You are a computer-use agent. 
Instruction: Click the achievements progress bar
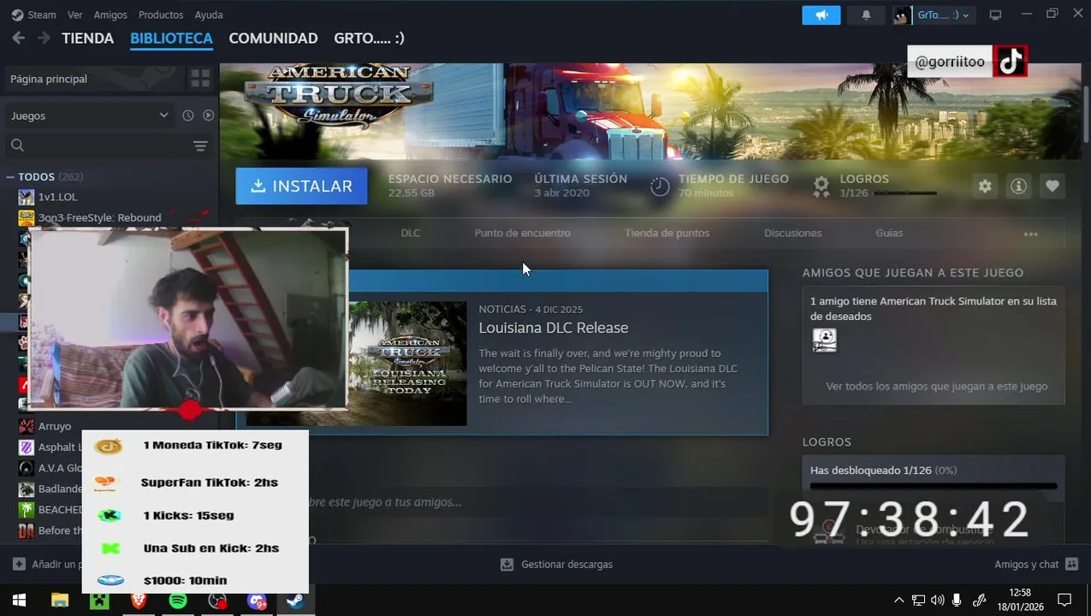[934, 486]
